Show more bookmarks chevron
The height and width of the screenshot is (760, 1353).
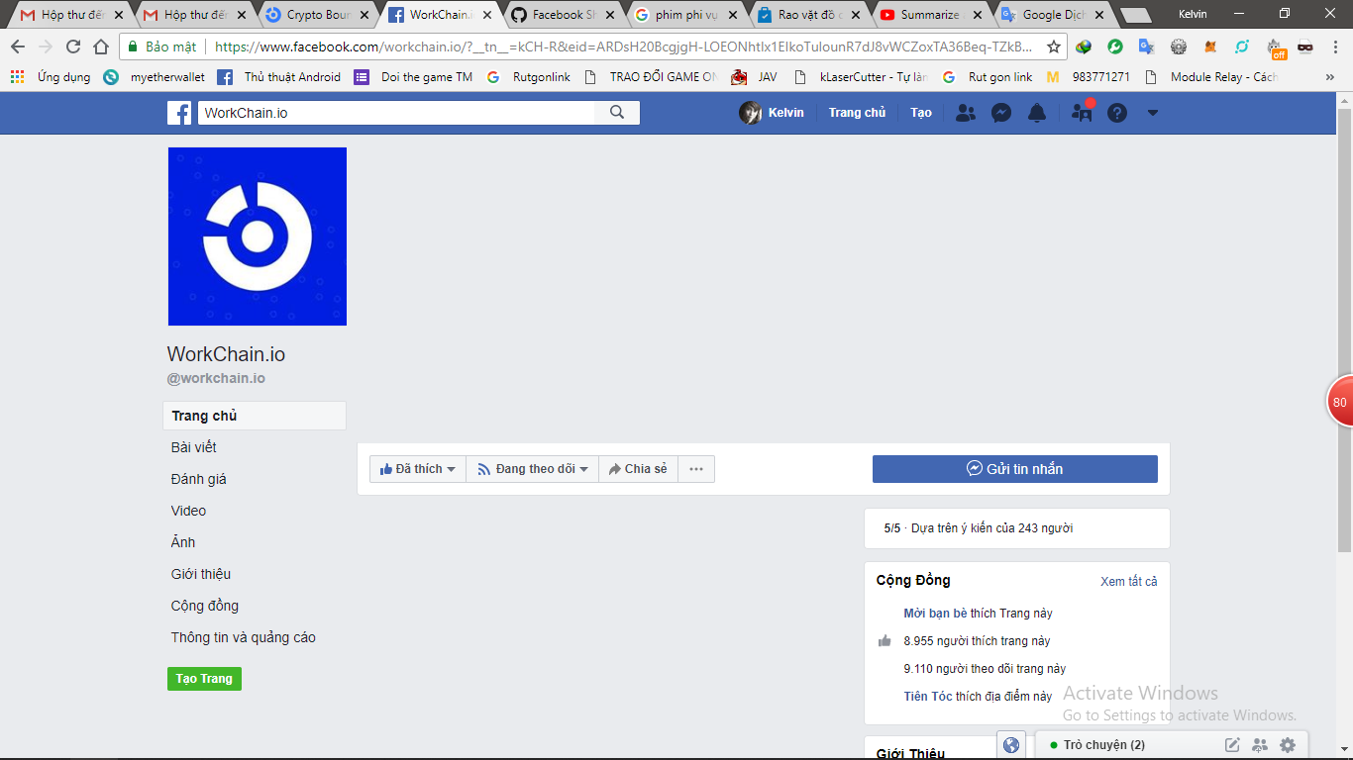point(1330,76)
